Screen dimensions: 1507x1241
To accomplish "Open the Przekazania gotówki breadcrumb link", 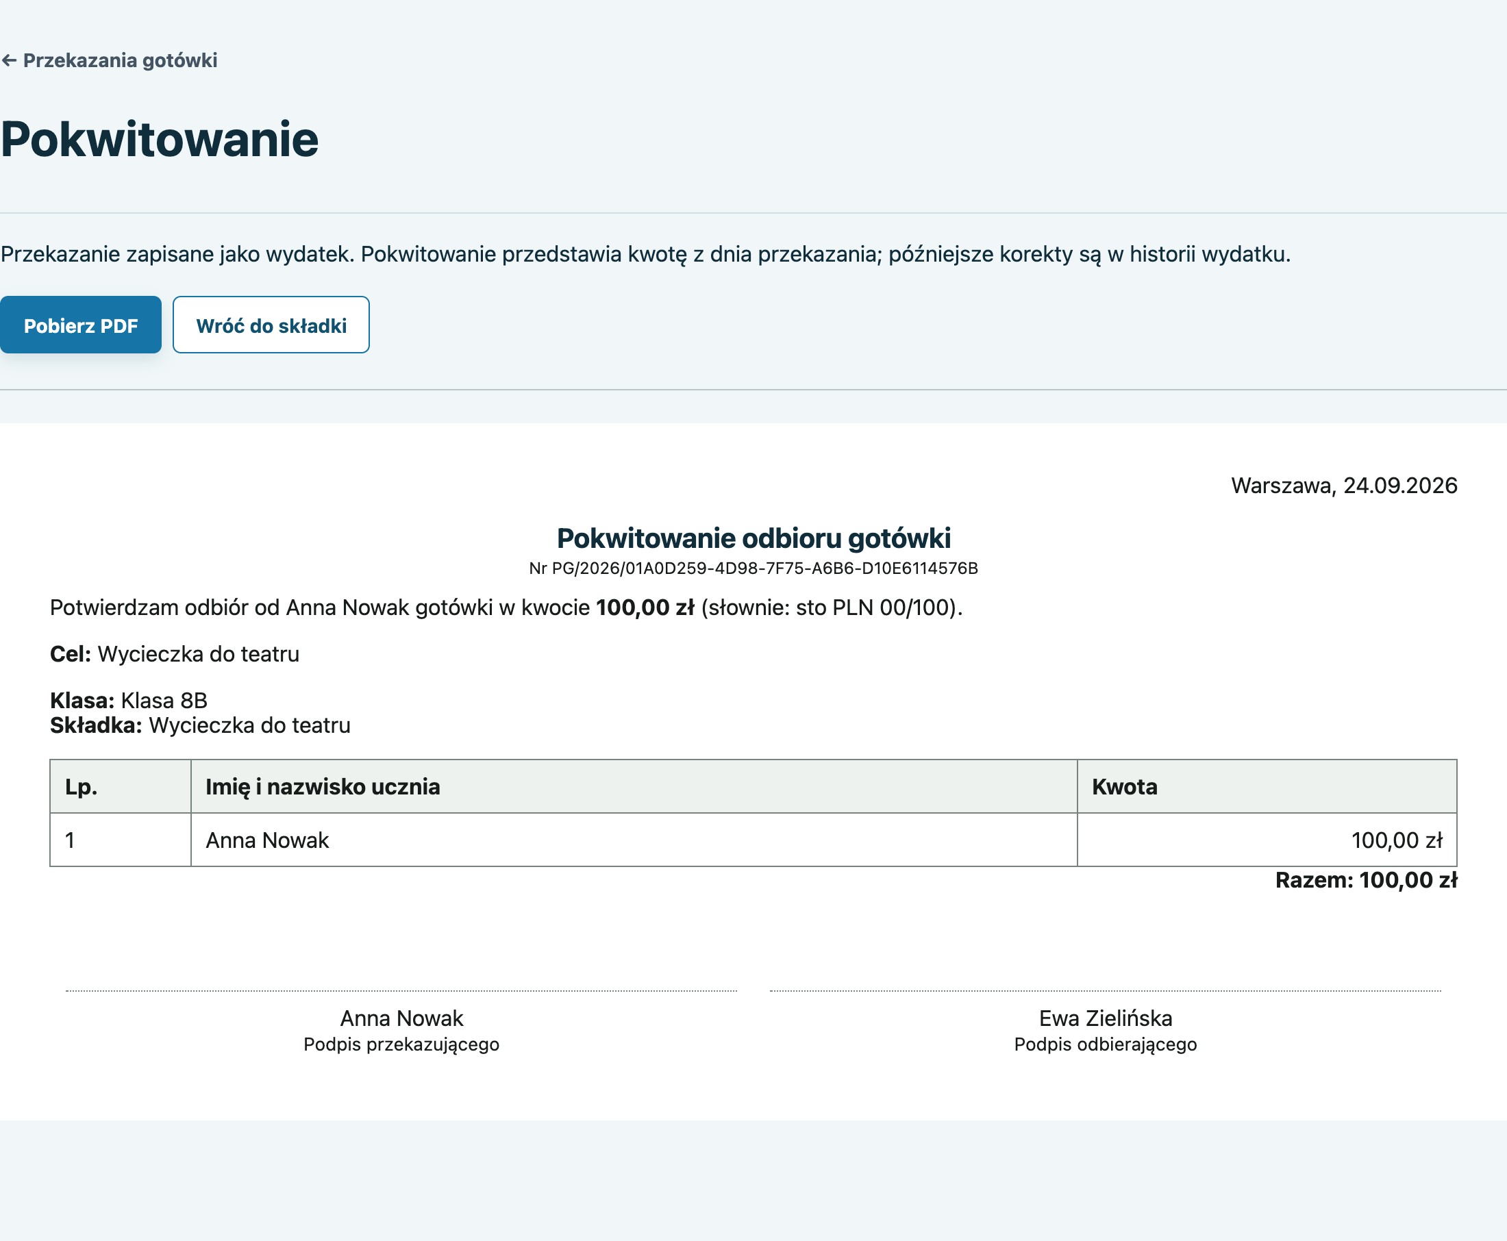I will [x=110, y=61].
